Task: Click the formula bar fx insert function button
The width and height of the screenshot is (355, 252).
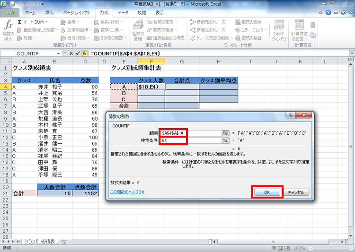Action: 84,53
